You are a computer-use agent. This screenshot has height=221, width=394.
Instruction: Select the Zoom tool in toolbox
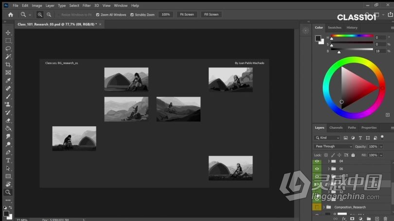coord(8,192)
